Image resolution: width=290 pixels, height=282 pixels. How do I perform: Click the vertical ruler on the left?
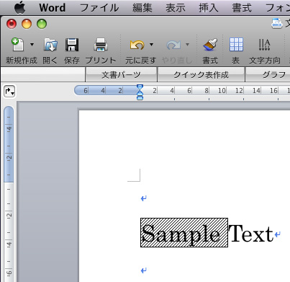(9, 194)
